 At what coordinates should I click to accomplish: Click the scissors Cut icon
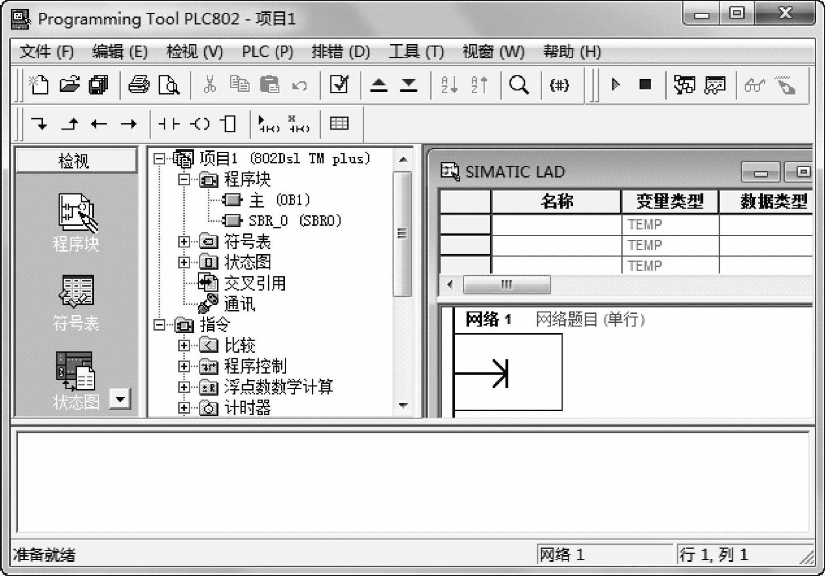click(x=210, y=85)
